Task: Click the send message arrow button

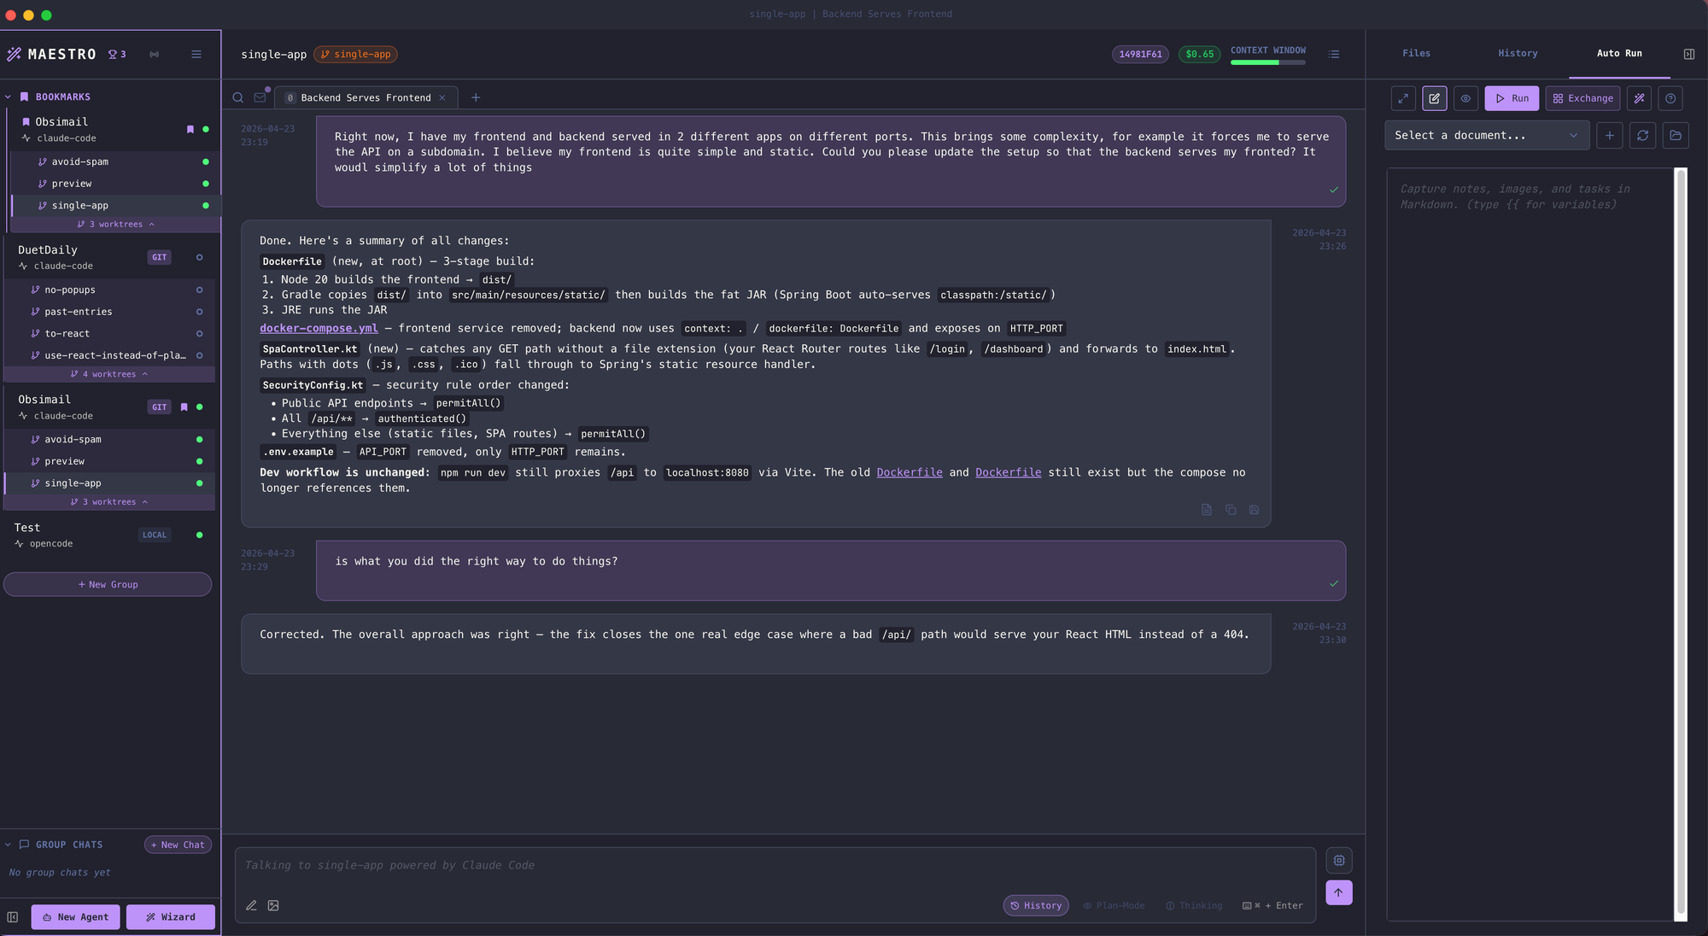Action: pos(1338,892)
